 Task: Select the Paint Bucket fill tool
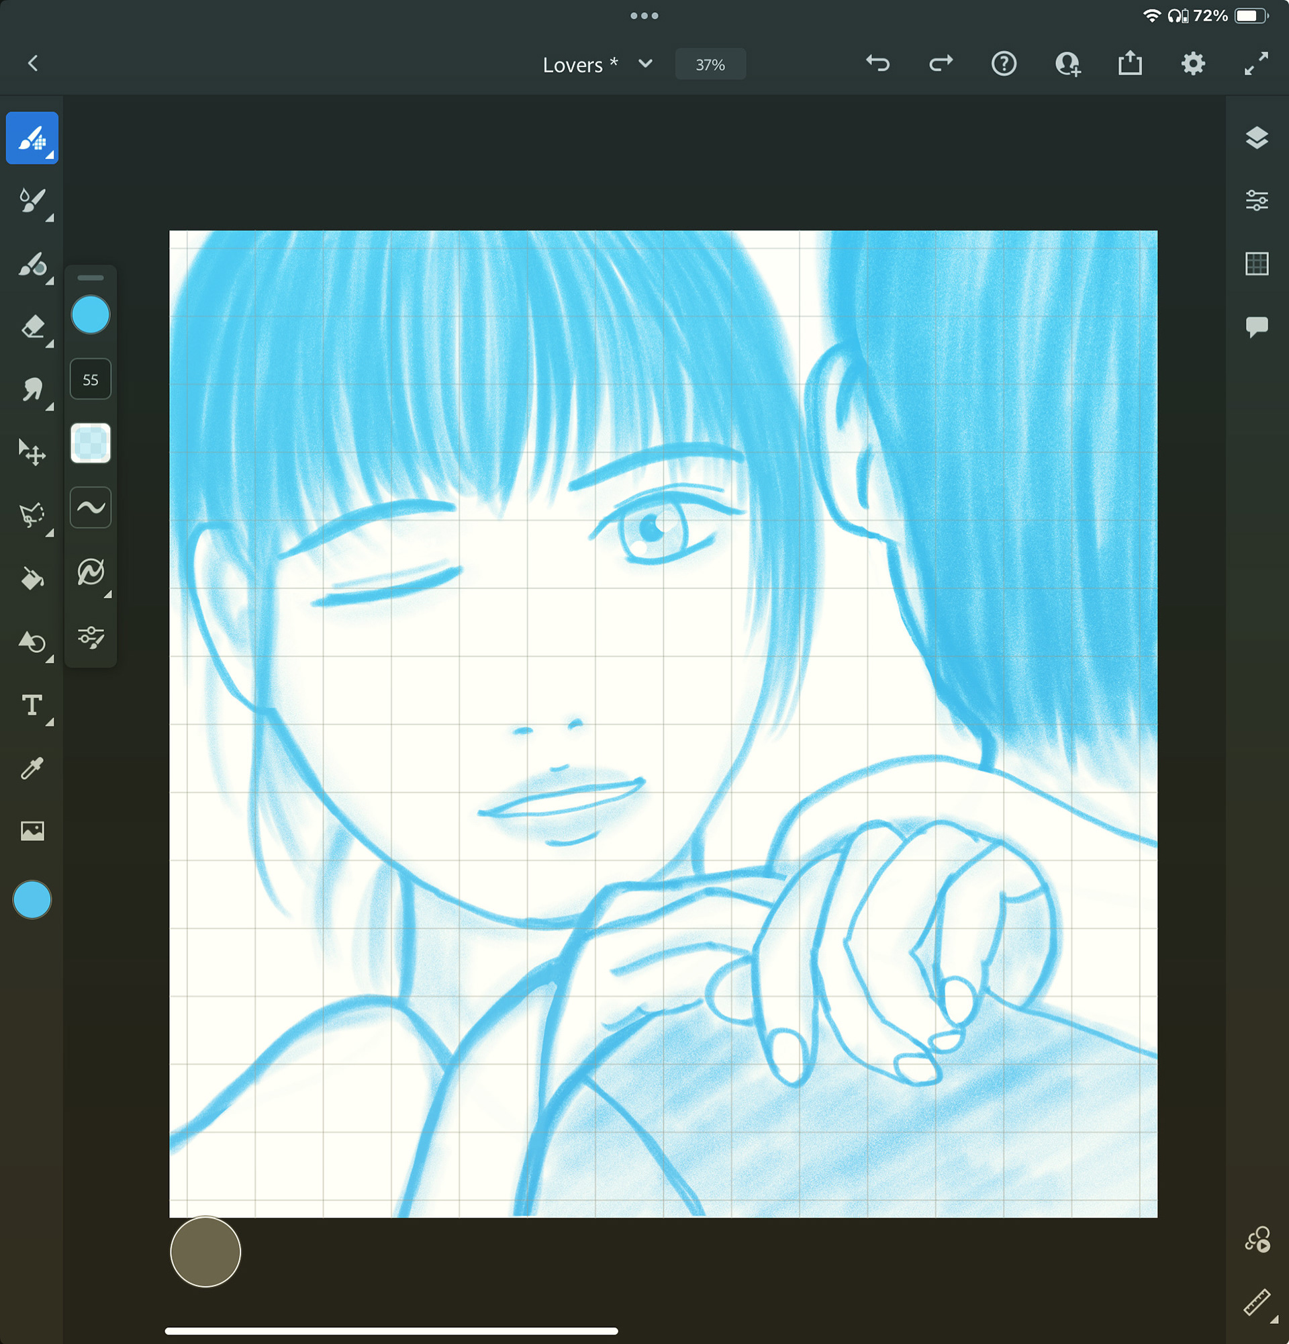pos(32,579)
